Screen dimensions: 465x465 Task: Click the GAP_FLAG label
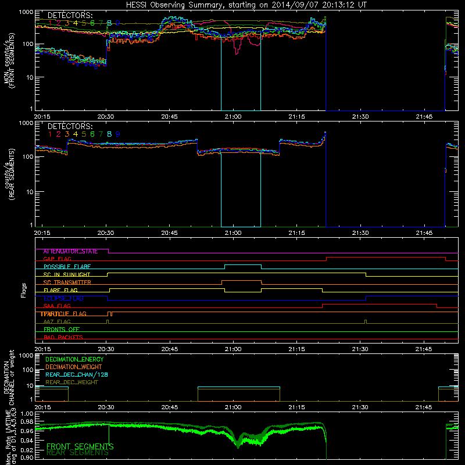pos(57,259)
